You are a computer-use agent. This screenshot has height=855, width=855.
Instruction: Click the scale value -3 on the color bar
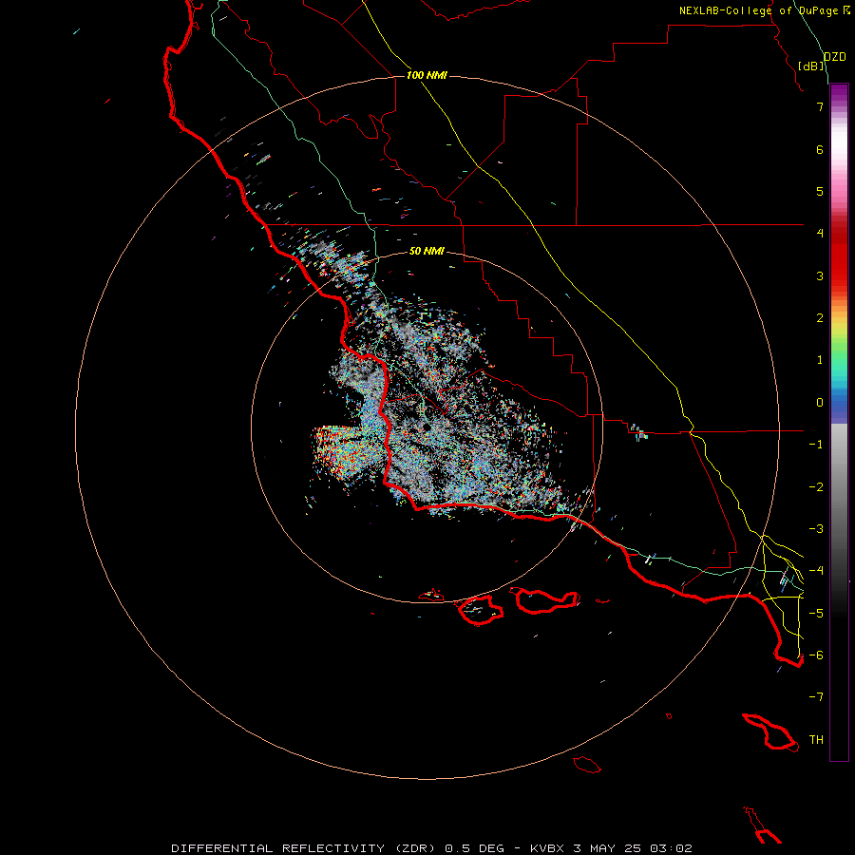[x=816, y=529]
